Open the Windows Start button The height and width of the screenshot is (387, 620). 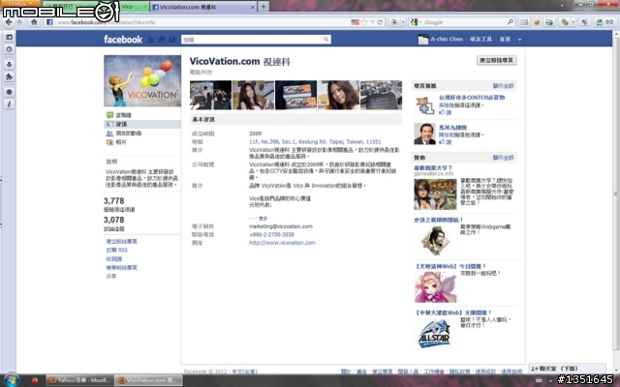tap(11, 380)
